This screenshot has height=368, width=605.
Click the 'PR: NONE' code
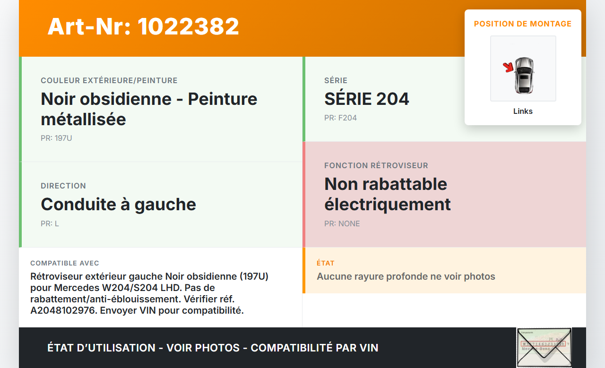click(x=342, y=223)
